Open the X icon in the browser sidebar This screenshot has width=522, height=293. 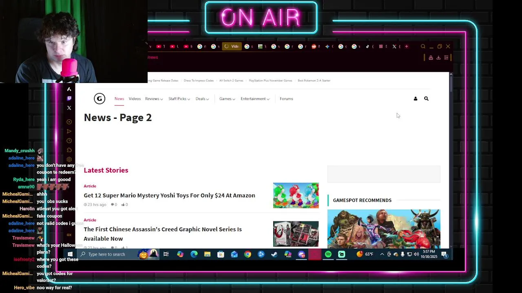pos(69,108)
